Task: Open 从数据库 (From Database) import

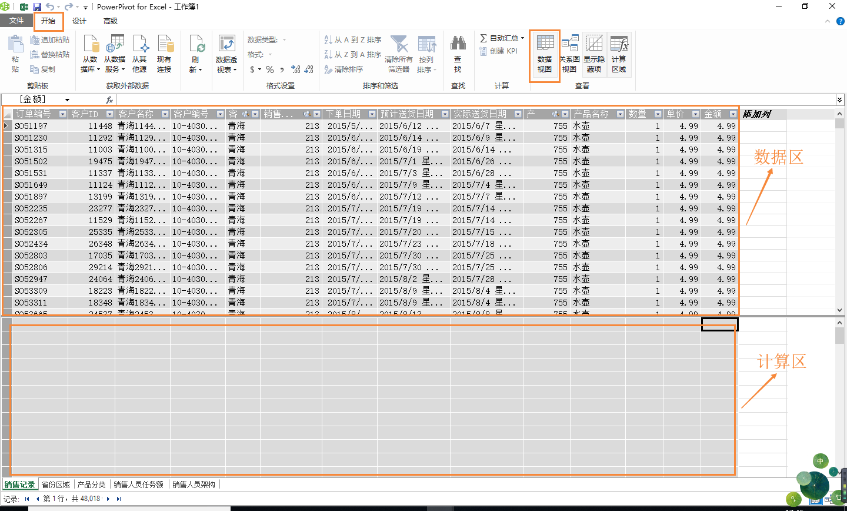Action: pyautogui.click(x=90, y=54)
